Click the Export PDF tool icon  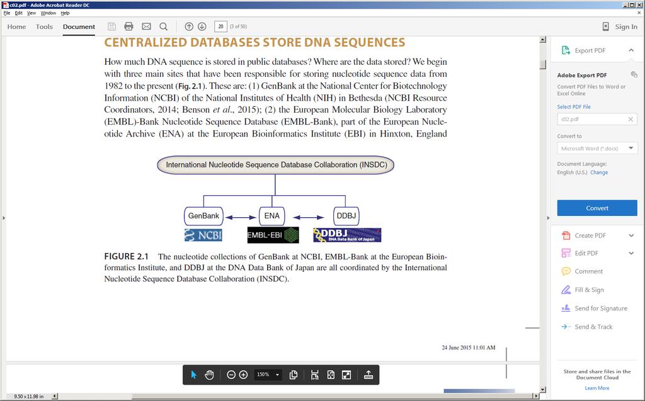[566, 50]
